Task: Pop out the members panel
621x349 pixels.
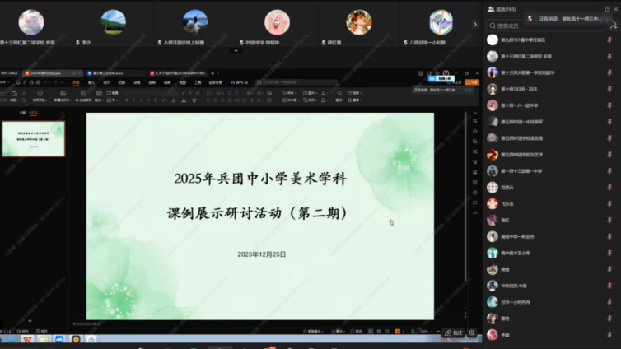Action: click(x=608, y=9)
